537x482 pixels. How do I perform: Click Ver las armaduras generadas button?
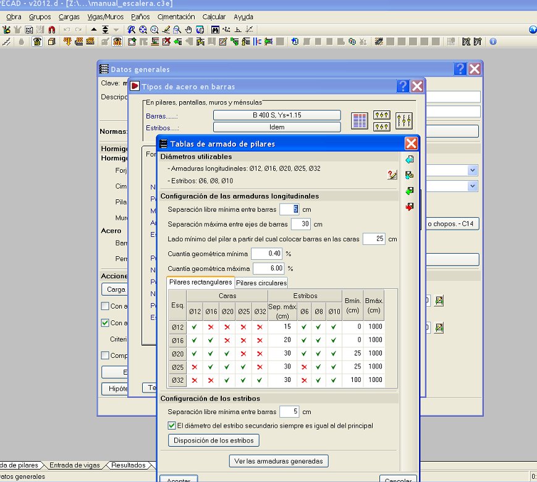click(279, 461)
